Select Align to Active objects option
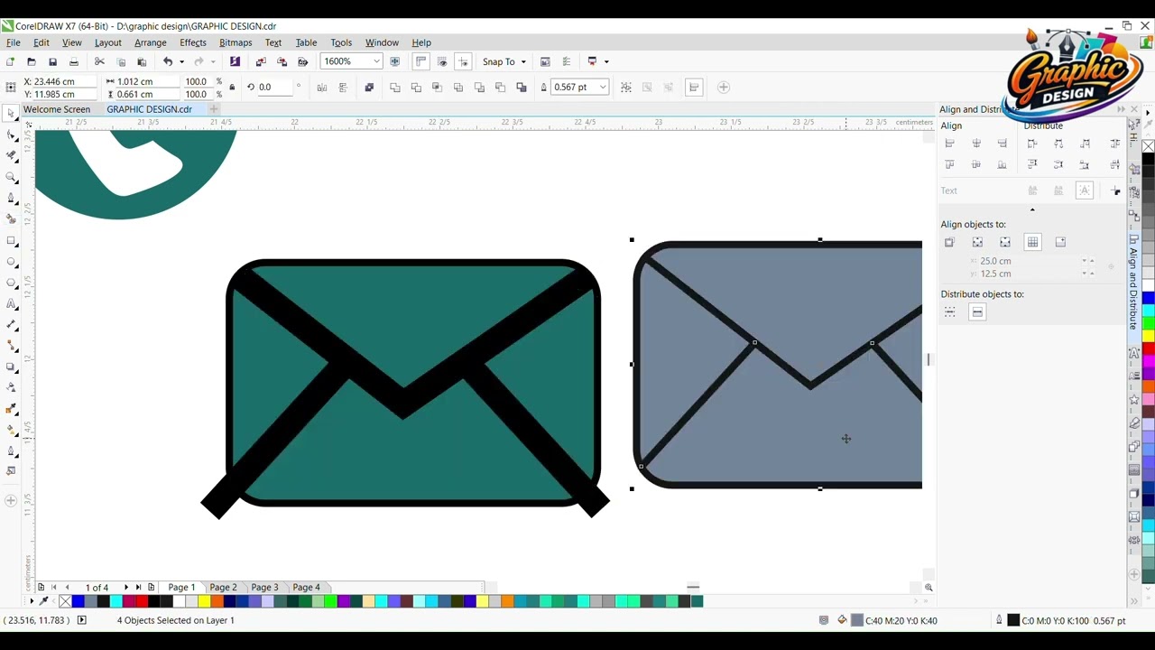Viewport: 1155px width, 650px height. click(x=949, y=242)
